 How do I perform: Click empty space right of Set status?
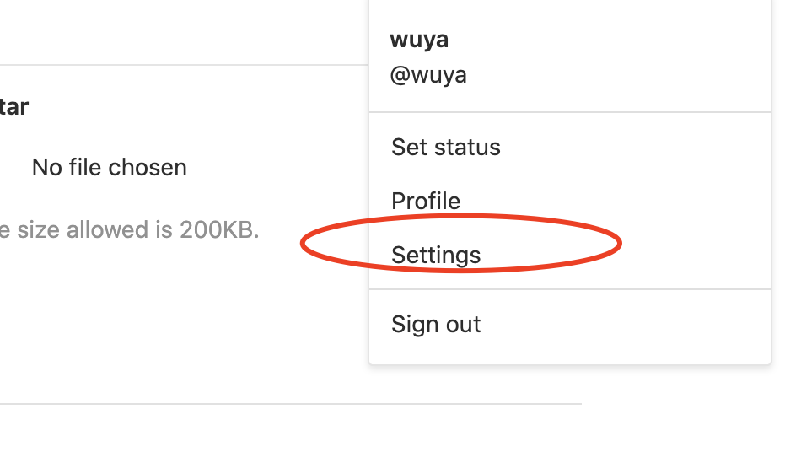pos(641,147)
